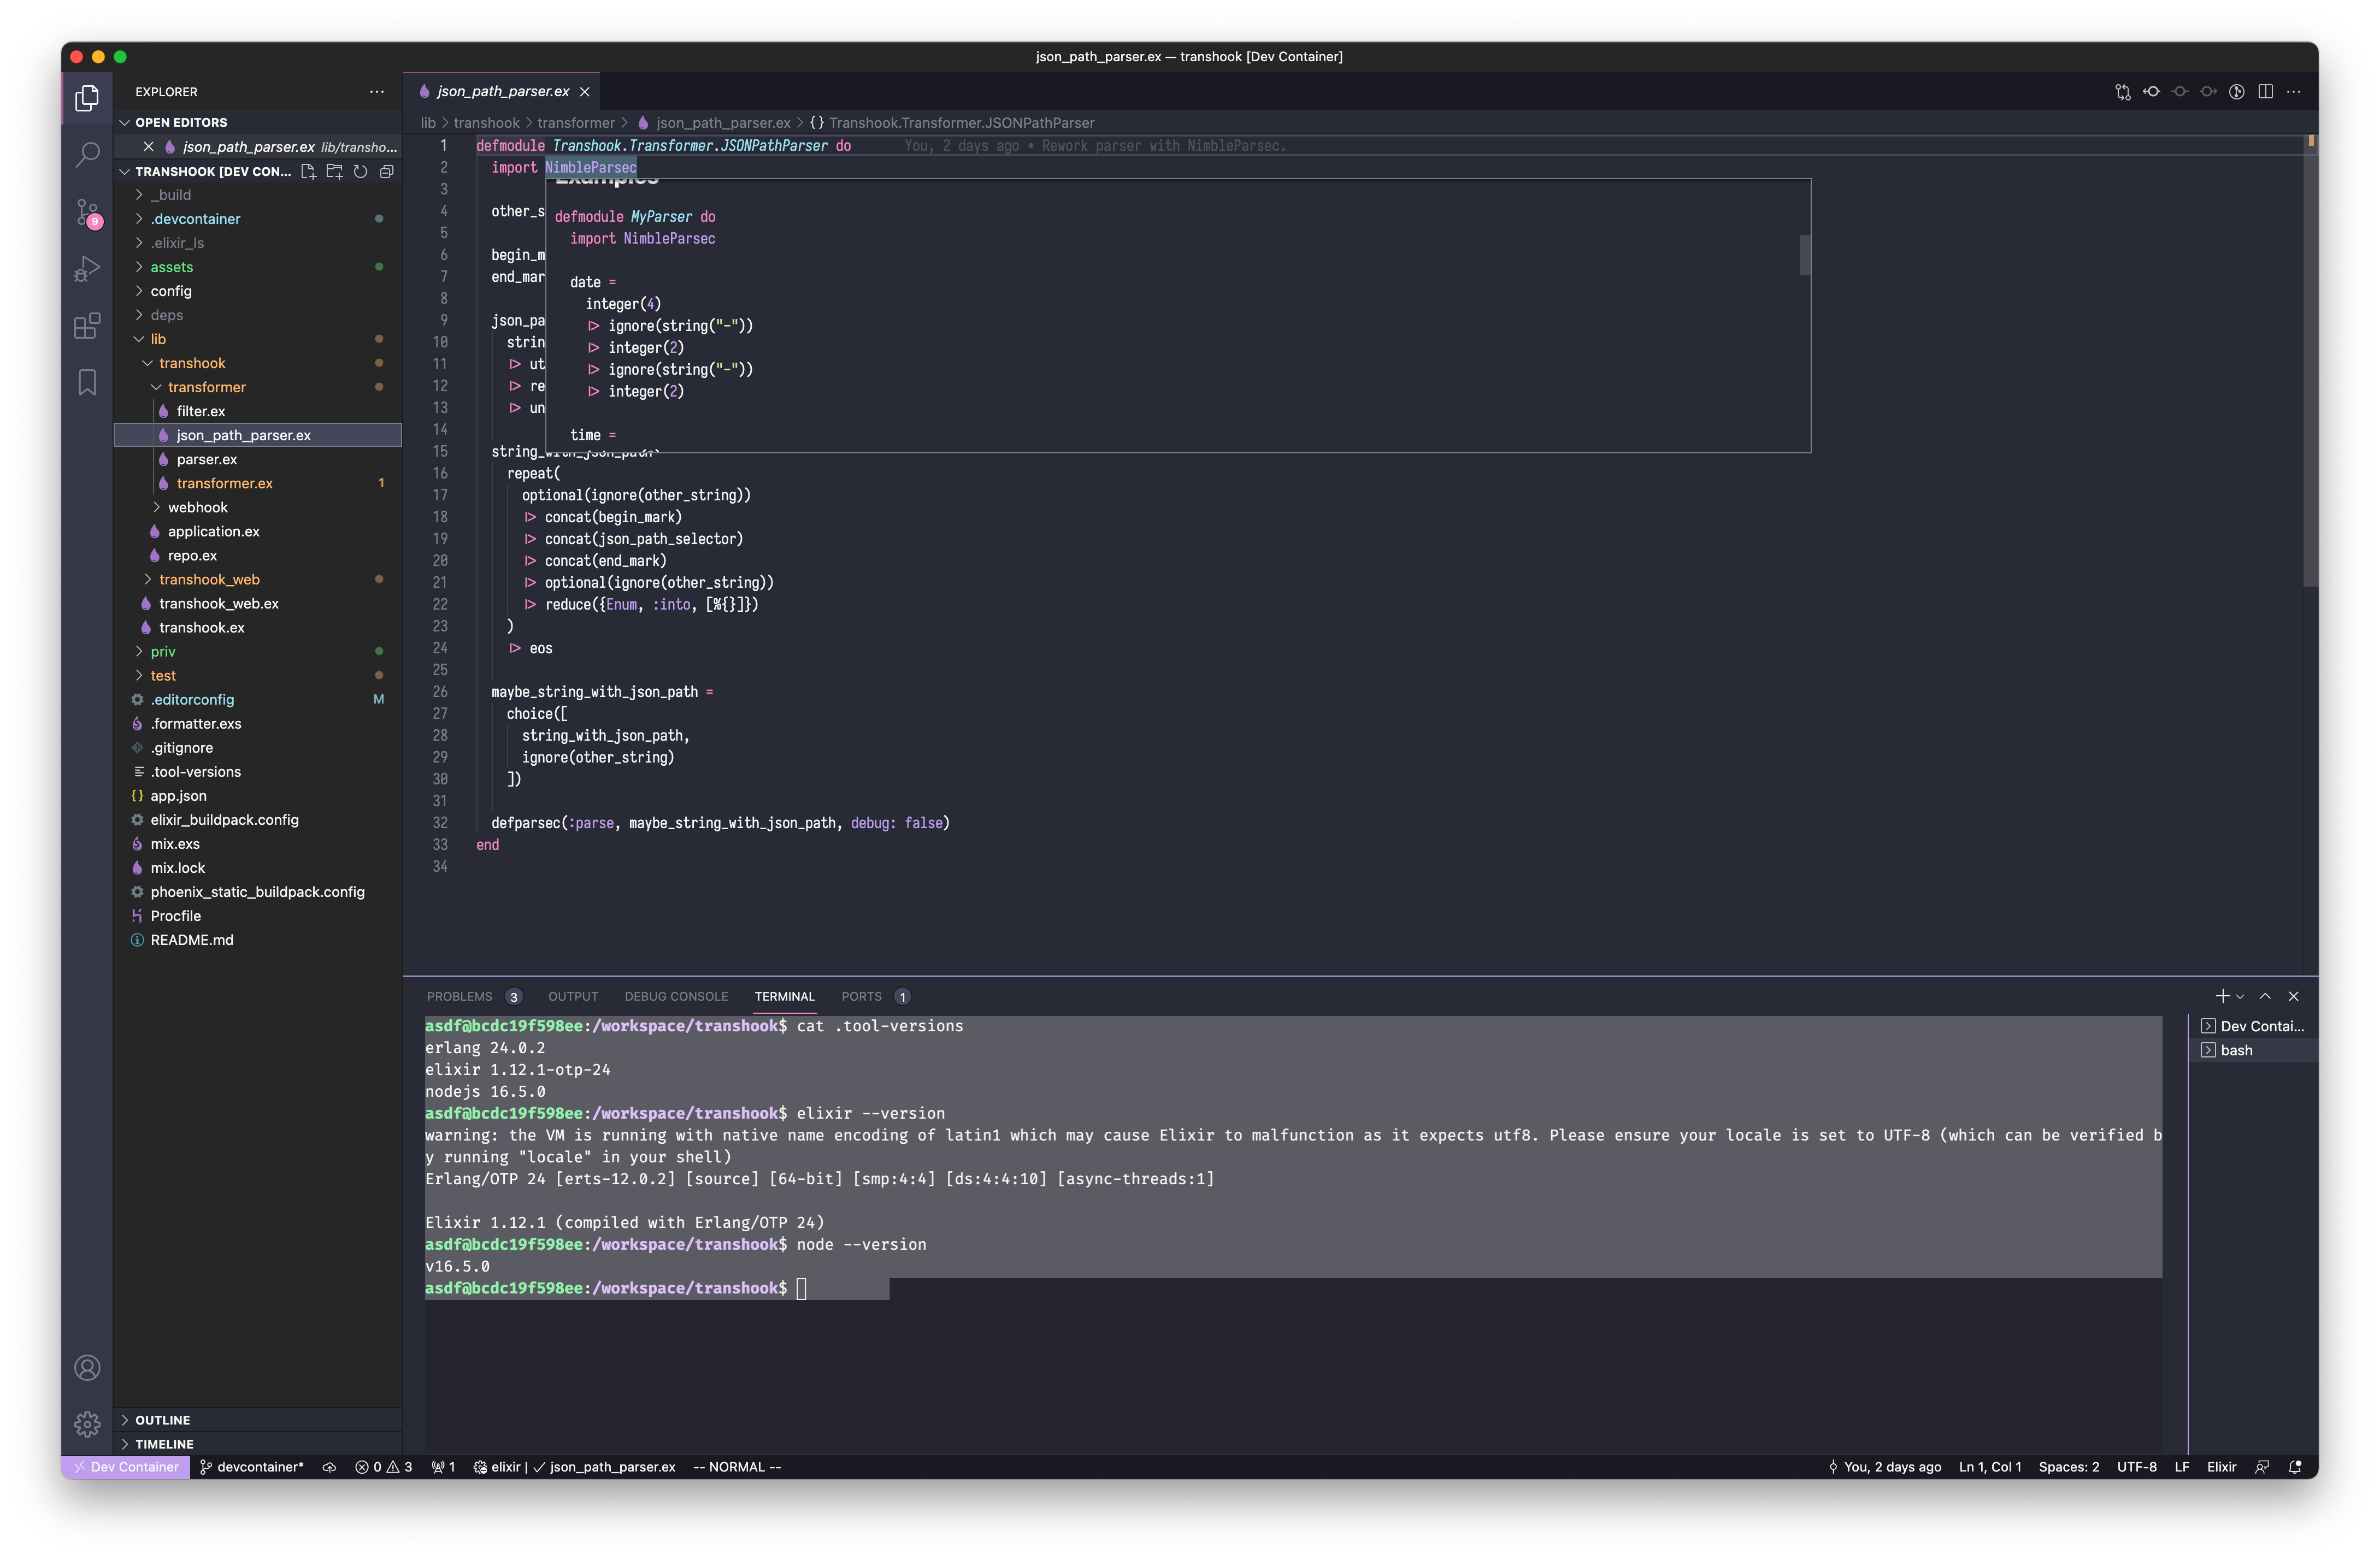
Task: Click the git timeline clock icon in editor toolbar
Action: click(x=2236, y=91)
